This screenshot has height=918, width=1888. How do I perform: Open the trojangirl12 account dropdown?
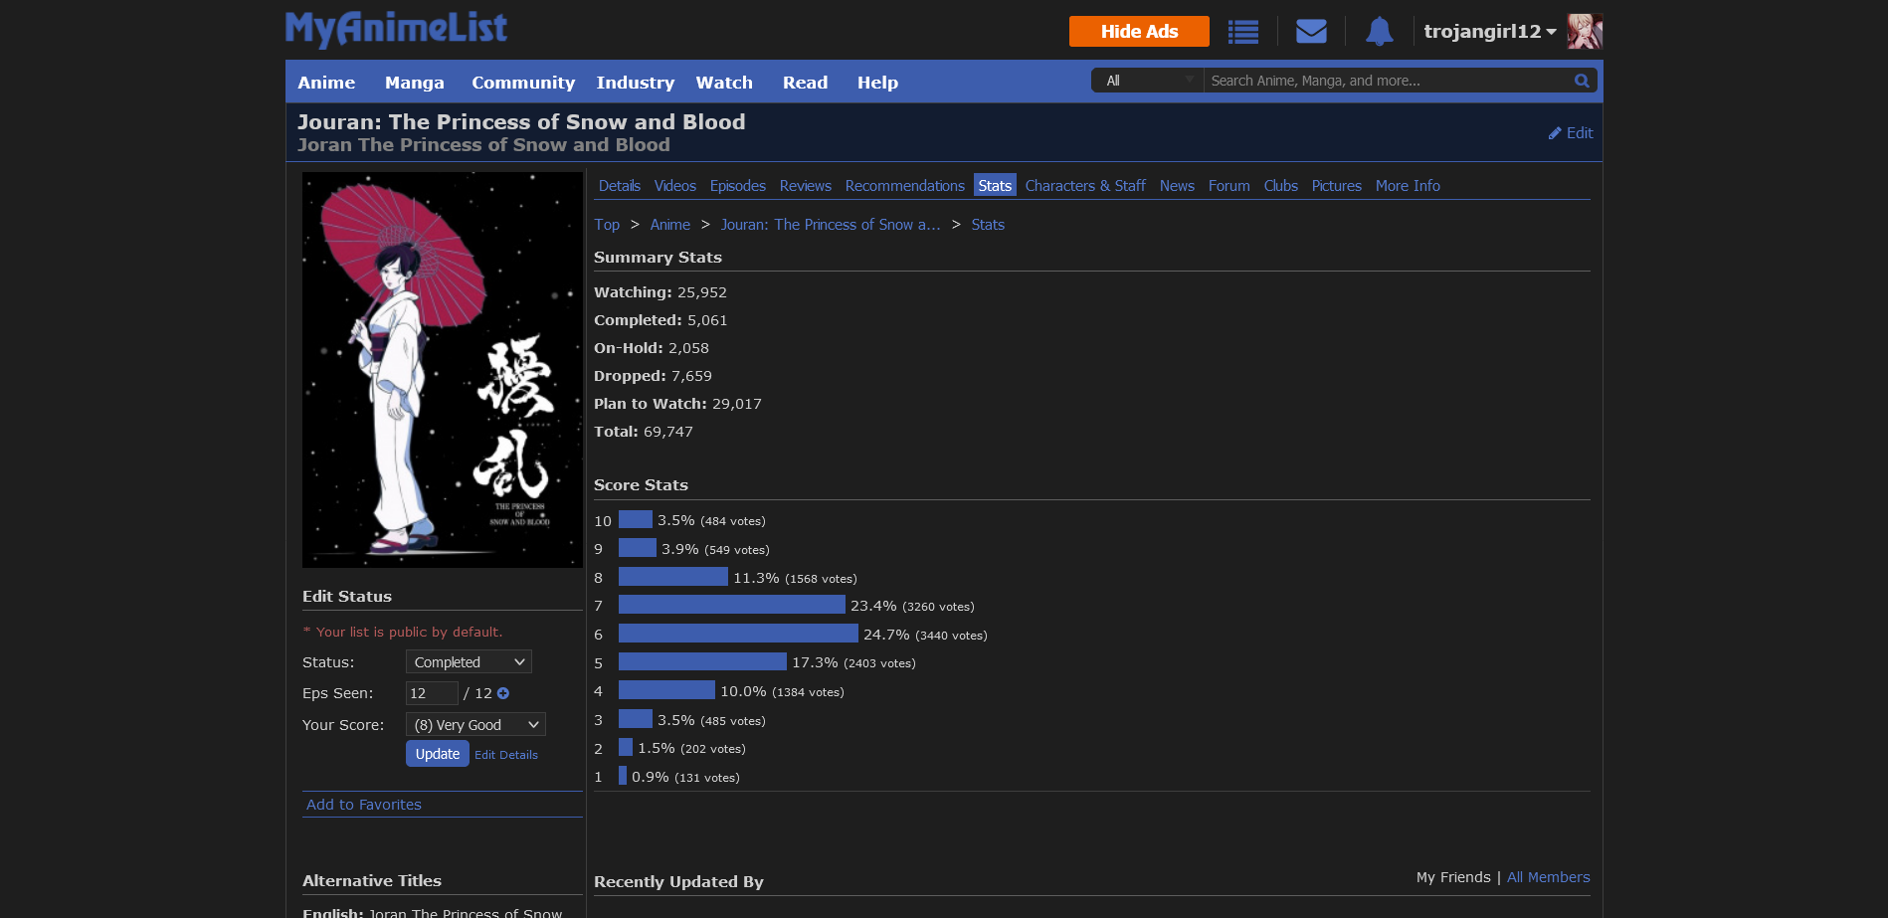click(x=1490, y=32)
